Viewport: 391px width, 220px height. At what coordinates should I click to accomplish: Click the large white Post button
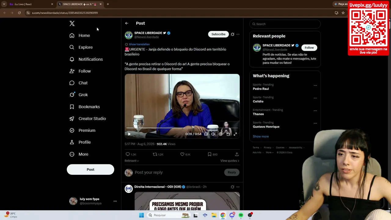point(90,170)
